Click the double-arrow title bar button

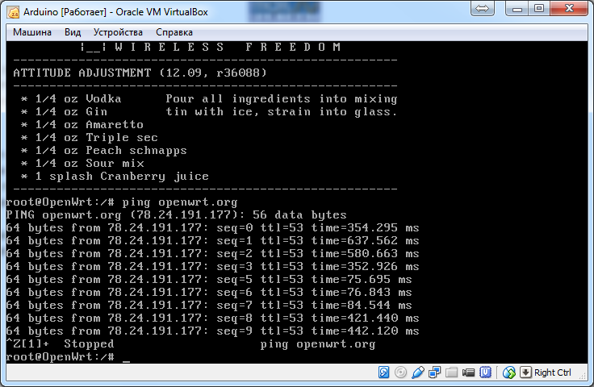483,8
